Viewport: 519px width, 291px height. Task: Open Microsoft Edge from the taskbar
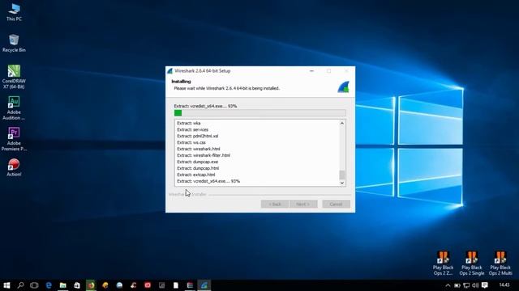pos(49,285)
